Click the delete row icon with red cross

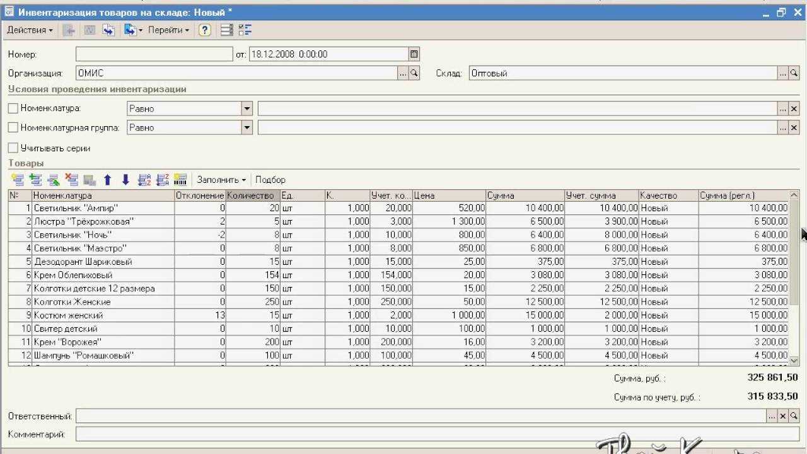[72, 180]
